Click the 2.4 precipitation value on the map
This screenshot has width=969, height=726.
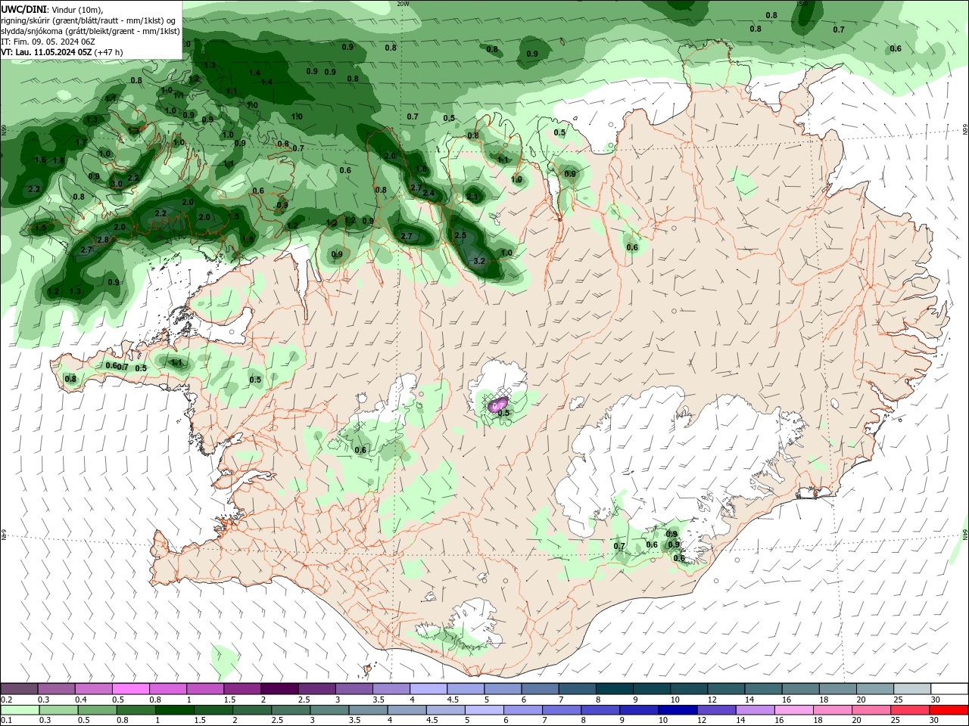point(429,193)
